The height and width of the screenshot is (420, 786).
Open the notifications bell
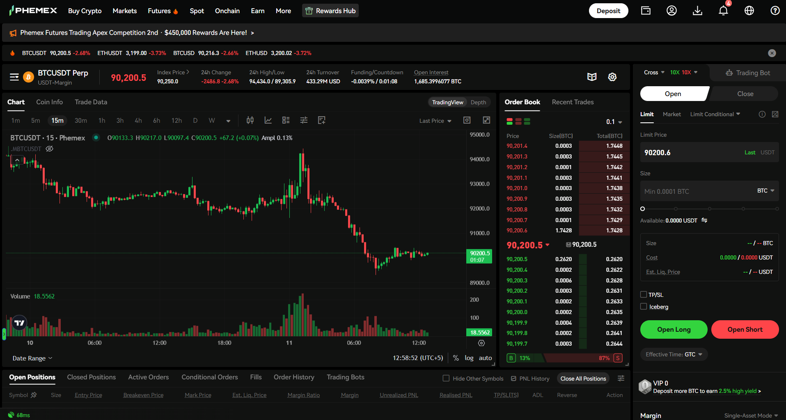(x=723, y=11)
